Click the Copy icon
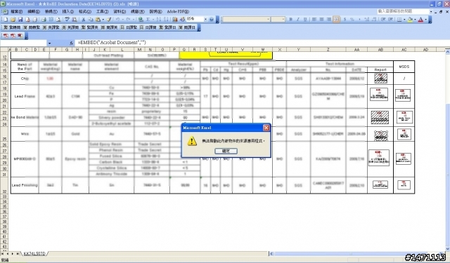This screenshot has width=450, height=263. 91,20
